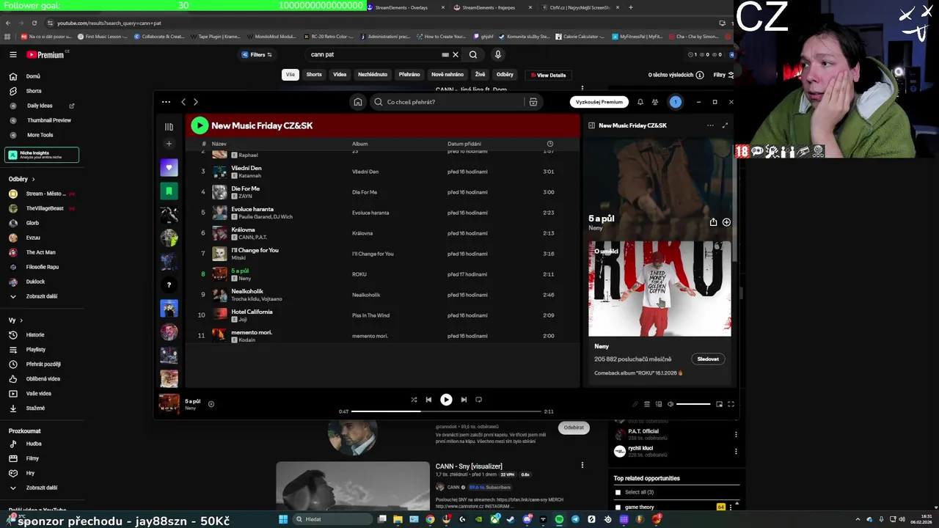Image resolution: width=939 pixels, height=528 pixels.
Task: Select track Die For Me by ZAYN
Action: 382,192
